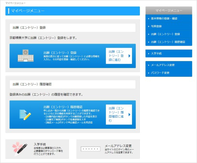Select メールアドレス変更 in sidebar
The height and width of the screenshot is (163, 197).
pos(169,65)
